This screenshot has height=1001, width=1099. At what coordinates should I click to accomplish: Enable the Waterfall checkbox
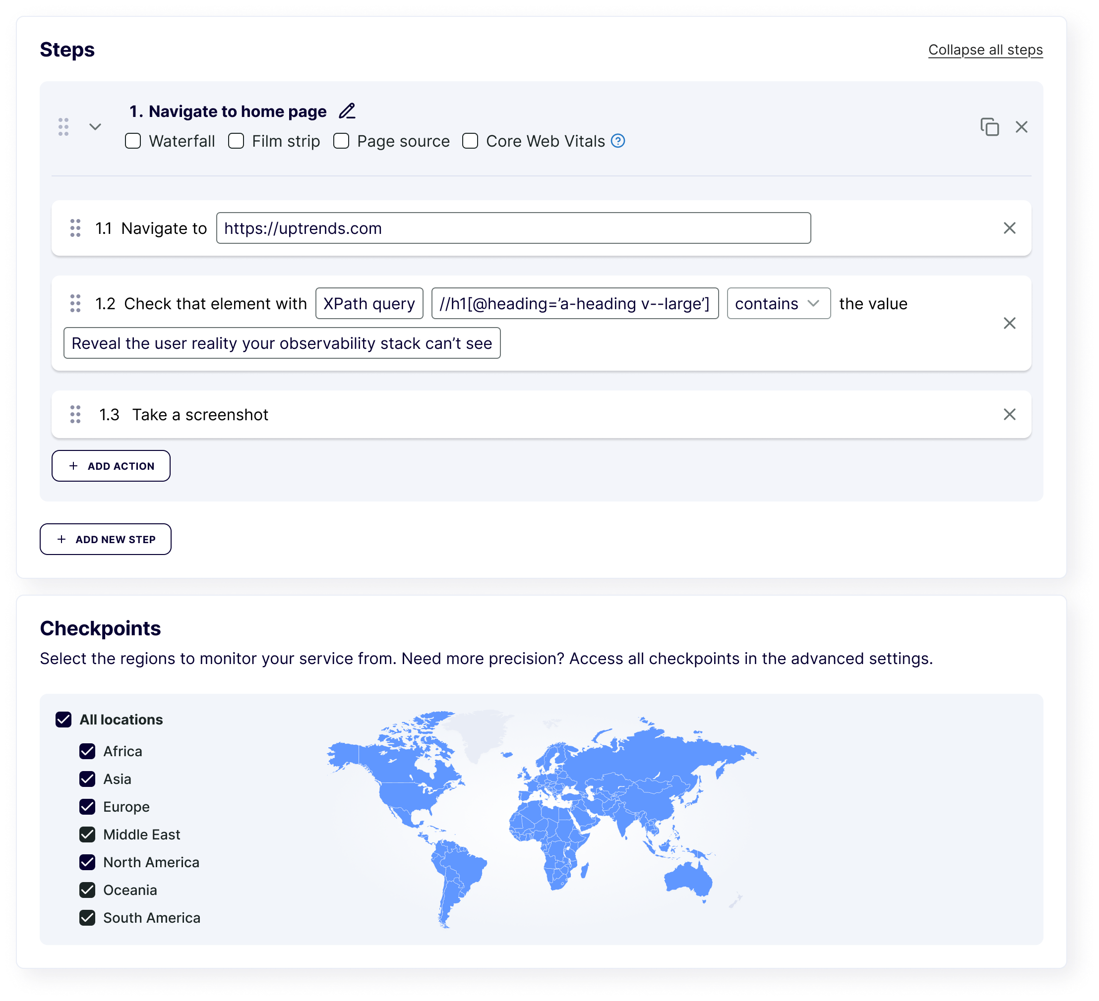pyautogui.click(x=132, y=141)
